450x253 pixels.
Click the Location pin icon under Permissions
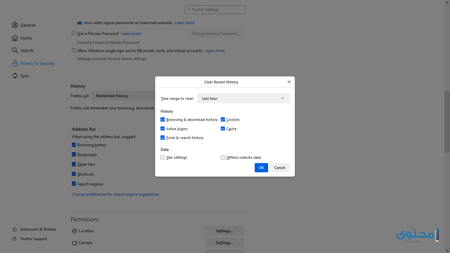74,231
